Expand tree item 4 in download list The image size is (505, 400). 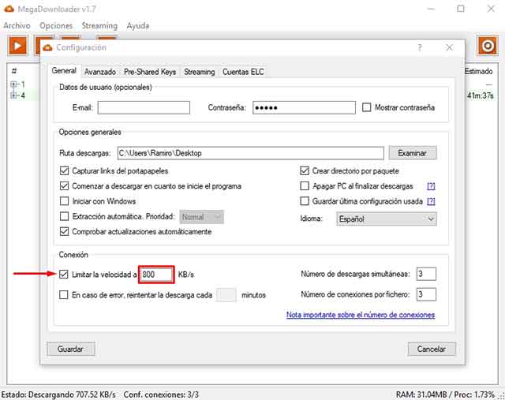(x=13, y=95)
